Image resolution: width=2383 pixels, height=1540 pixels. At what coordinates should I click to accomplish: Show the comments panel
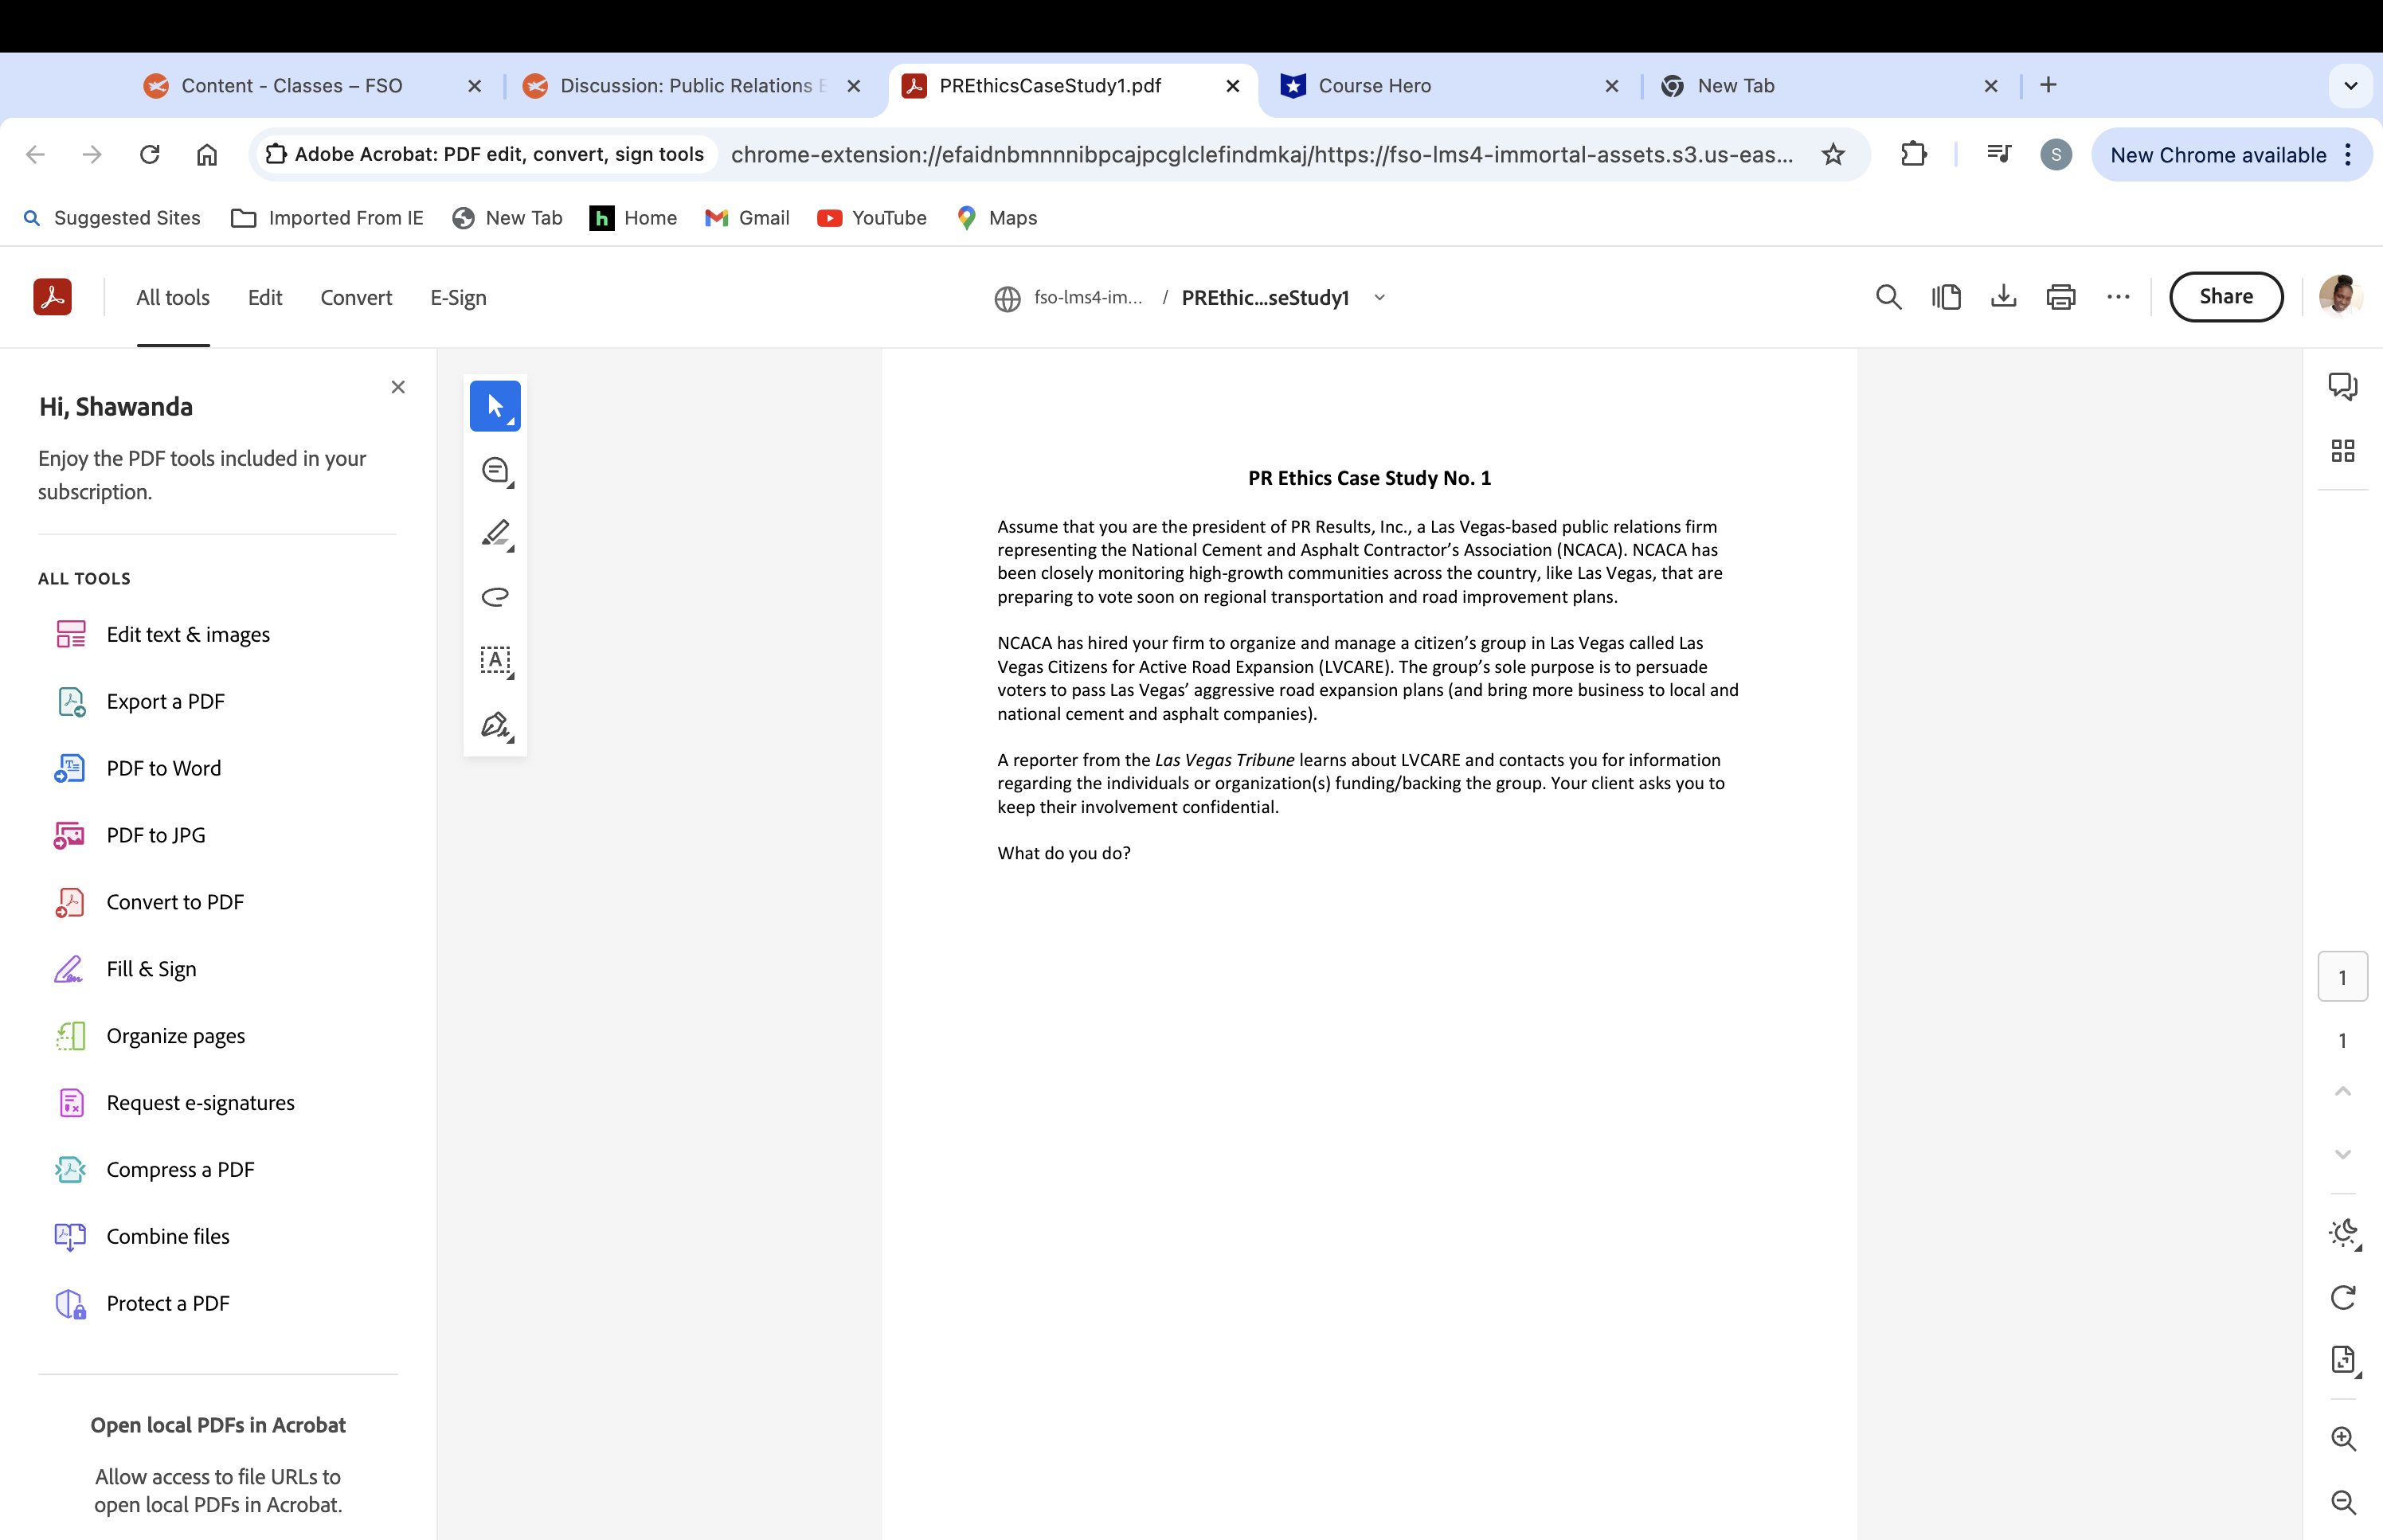(2344, 385)
